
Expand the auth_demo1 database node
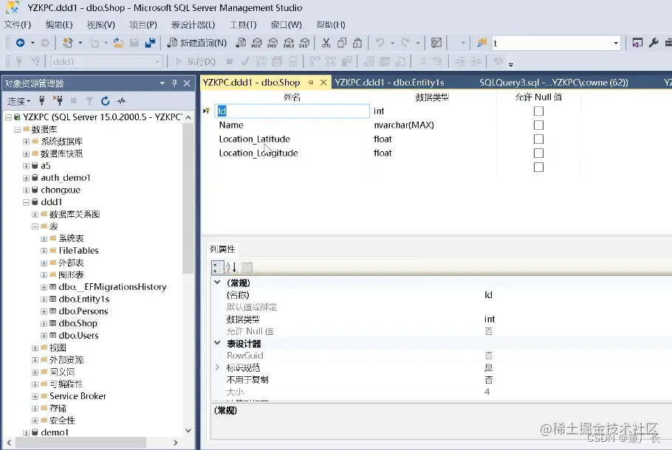click(26, 178)
